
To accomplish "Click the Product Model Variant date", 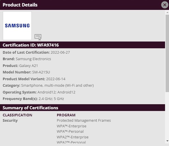I will (56, 79).
